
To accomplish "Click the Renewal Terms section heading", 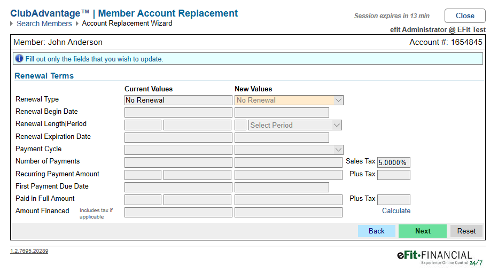I will pos(44,76).
